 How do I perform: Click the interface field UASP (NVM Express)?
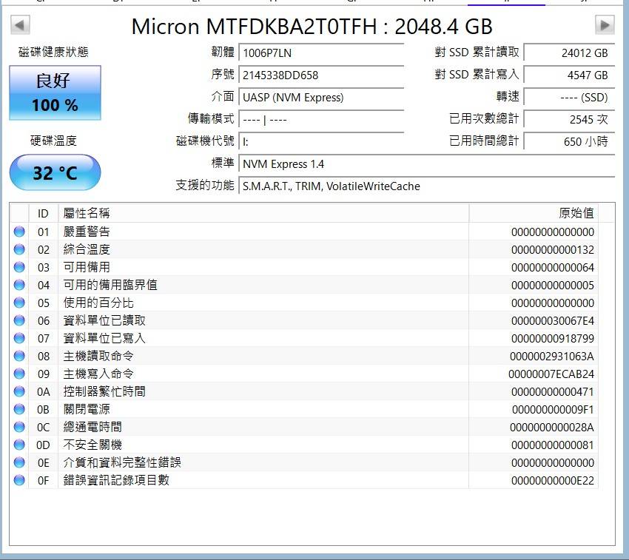321,98
